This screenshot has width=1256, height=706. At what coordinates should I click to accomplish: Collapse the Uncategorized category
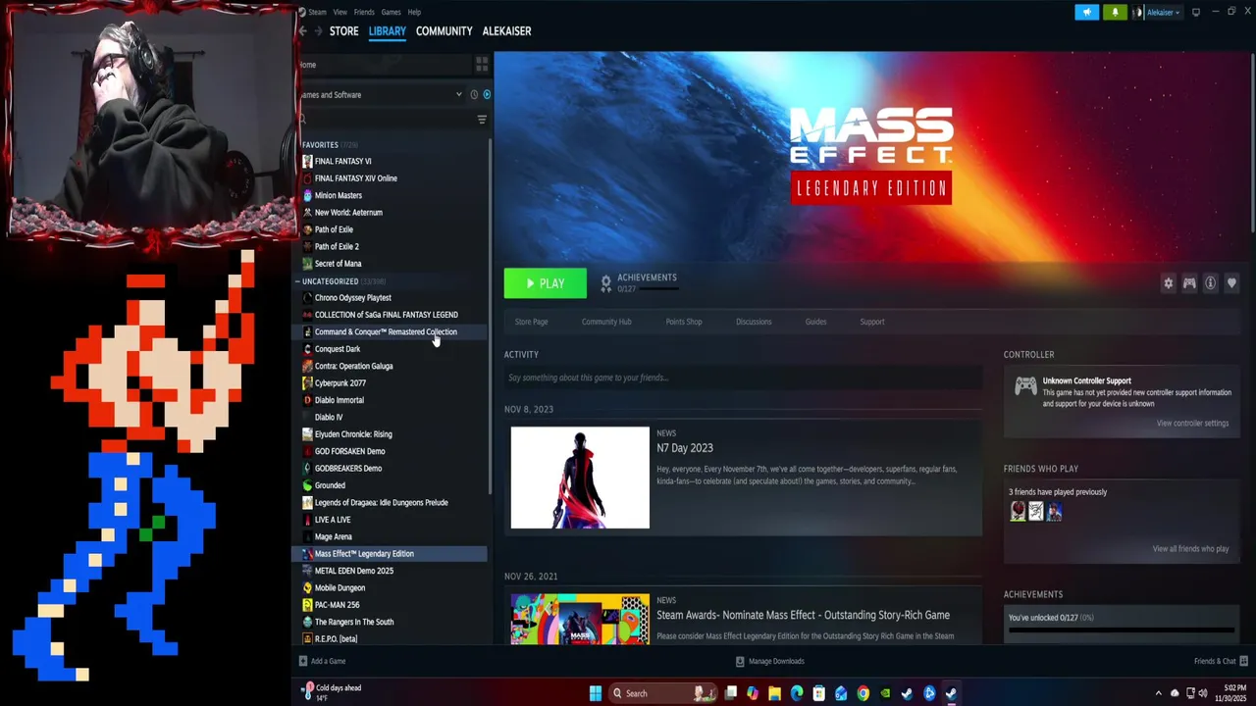(x=298, y=281)
